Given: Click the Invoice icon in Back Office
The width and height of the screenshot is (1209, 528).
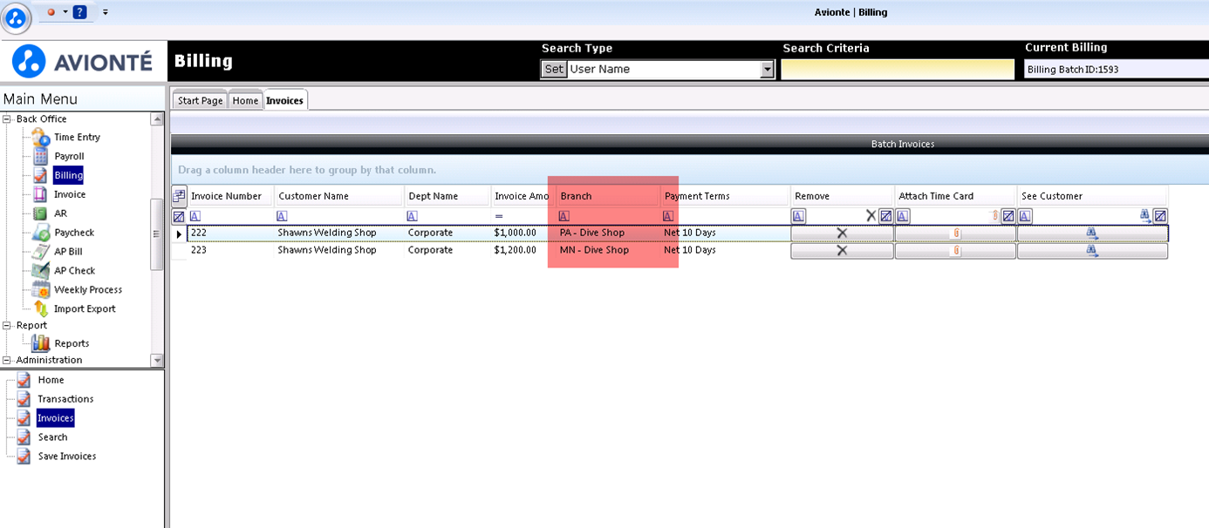Looking at the screenshot, I should [x=40, y=194].
